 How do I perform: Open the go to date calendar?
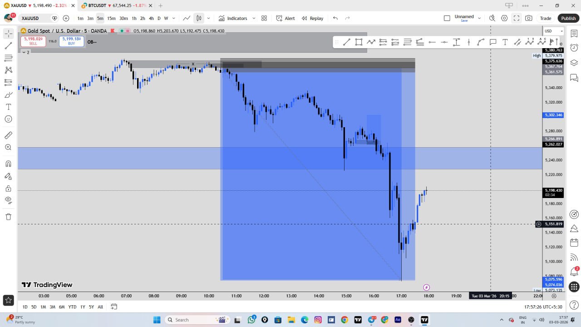(114, 307)
